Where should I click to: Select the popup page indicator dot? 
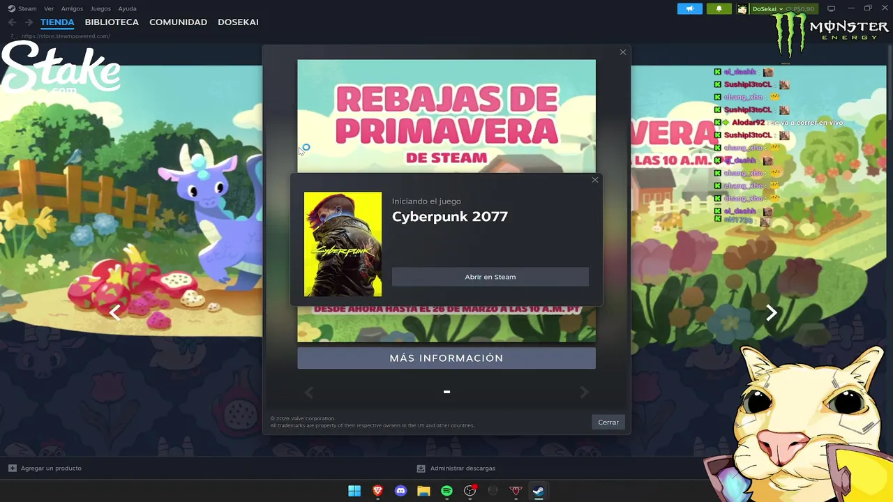tap(446, 392)
